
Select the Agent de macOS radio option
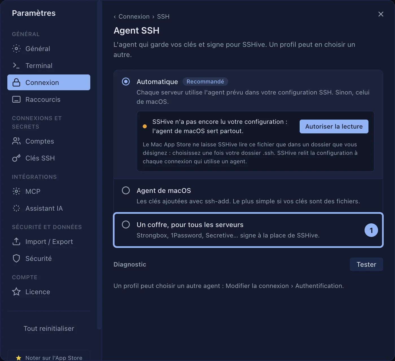click(126, 190)
